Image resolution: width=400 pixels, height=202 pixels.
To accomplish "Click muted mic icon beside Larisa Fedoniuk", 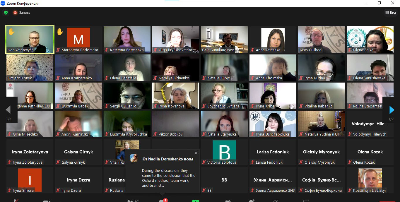I will click(252, 162).
